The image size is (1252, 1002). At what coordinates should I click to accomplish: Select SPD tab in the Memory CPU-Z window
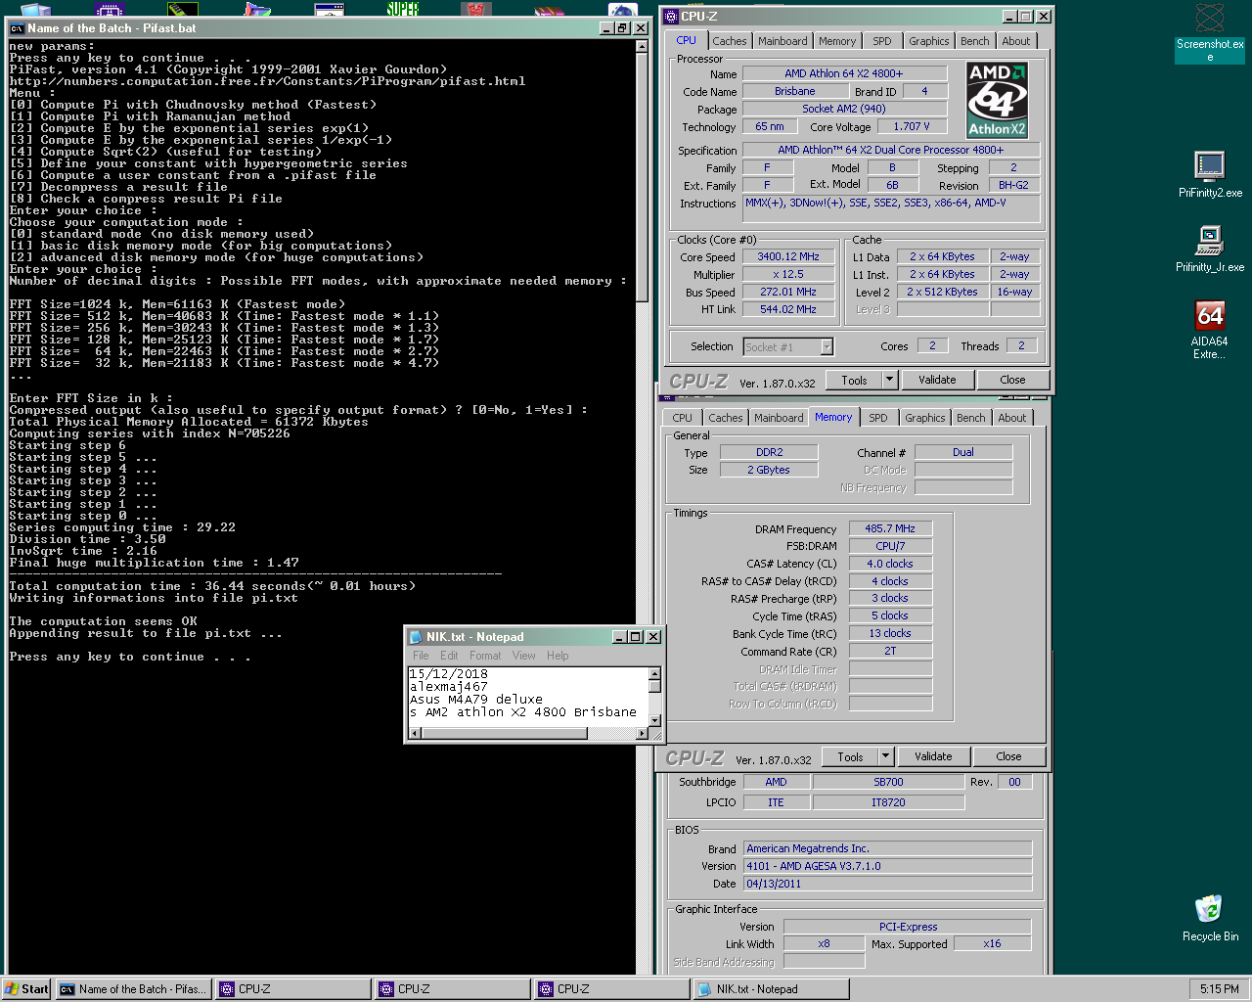click(x=878, y=418)
